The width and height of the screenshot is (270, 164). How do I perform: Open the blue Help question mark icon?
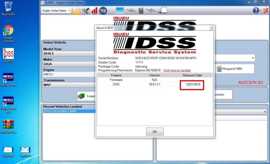pyautogui.click(x=256, y=11)
